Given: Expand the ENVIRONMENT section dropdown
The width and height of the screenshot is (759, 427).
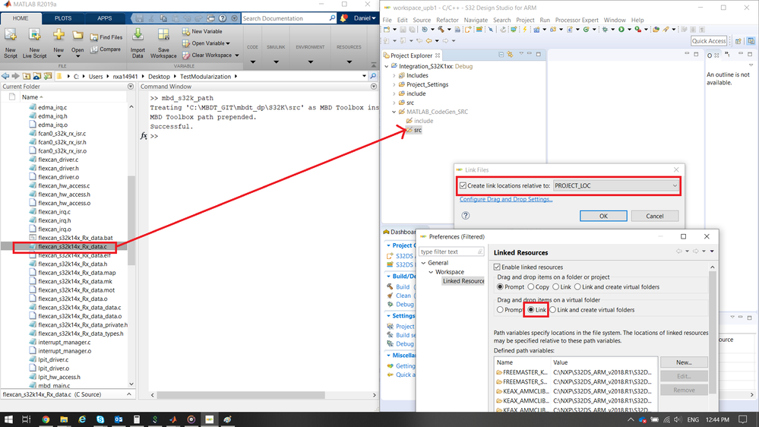Looking at the screenshot, I should pos(310,62).
